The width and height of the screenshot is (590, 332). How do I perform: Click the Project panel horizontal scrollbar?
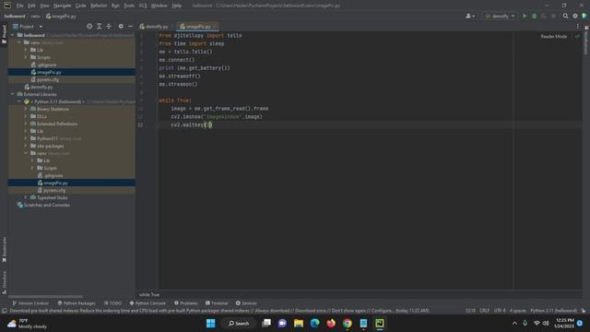45,297
